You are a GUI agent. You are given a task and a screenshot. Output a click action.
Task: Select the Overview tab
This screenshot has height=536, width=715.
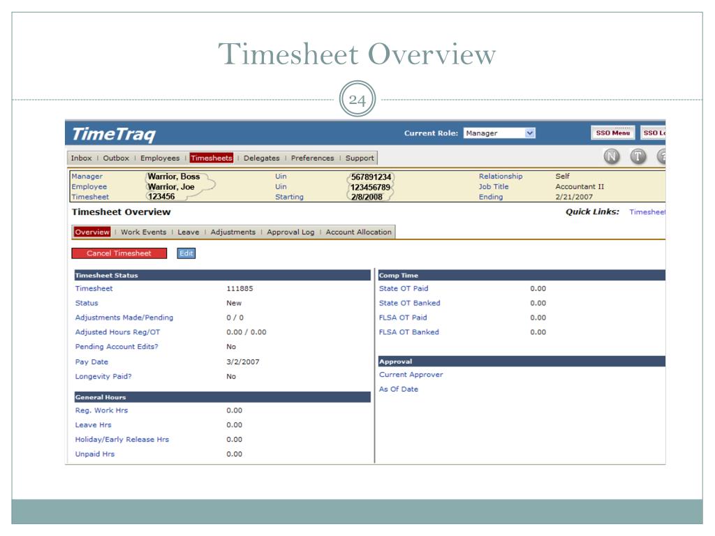(92, 232)
